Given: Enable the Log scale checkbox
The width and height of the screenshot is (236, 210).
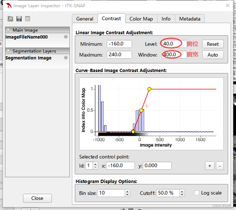Looking at the screenshot, I should click(x=197, y=193).
